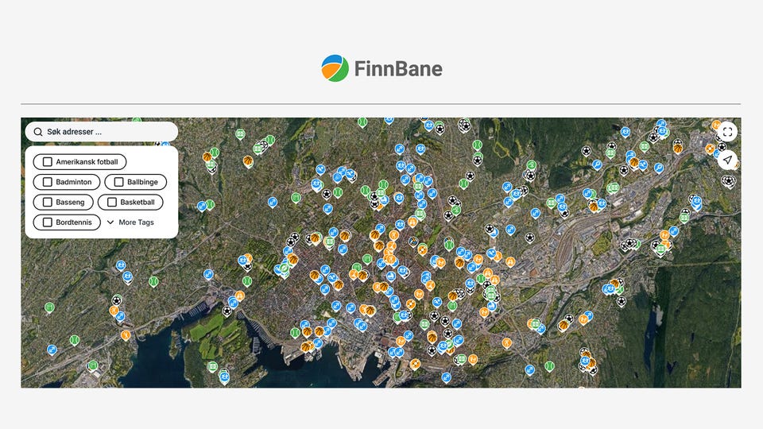Select the Basketball tag checkbox
The width and height of the screenshot is (763, 429).
[112, 202]
